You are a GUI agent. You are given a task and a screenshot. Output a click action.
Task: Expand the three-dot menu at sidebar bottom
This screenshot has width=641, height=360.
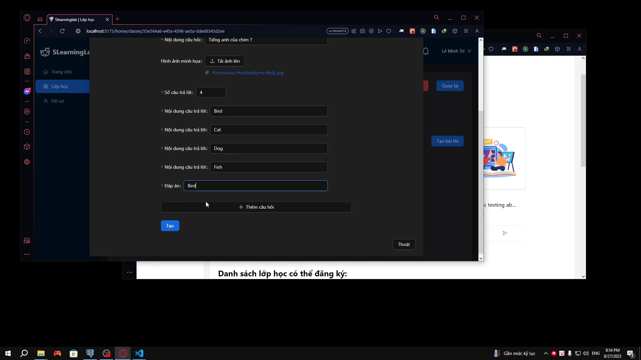pyautogui.click(x=27, y=254)
